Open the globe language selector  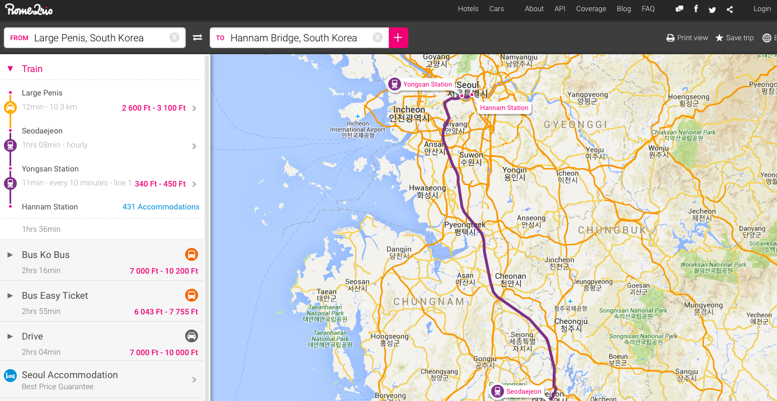pyautogui.click(x=767, y=38)
